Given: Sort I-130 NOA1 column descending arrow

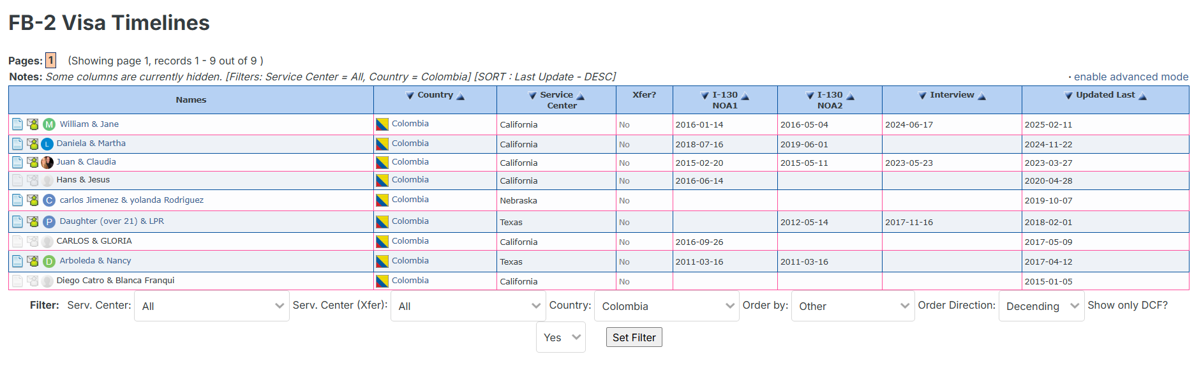Looking at the screenshot, I should pyautogui.click(x=705, y=96).
